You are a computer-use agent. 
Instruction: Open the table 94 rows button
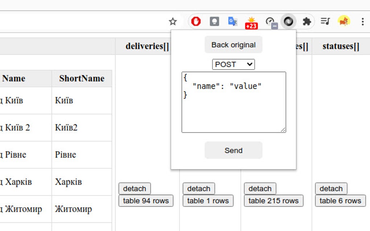pyautogui.click(x=146, y=201)
